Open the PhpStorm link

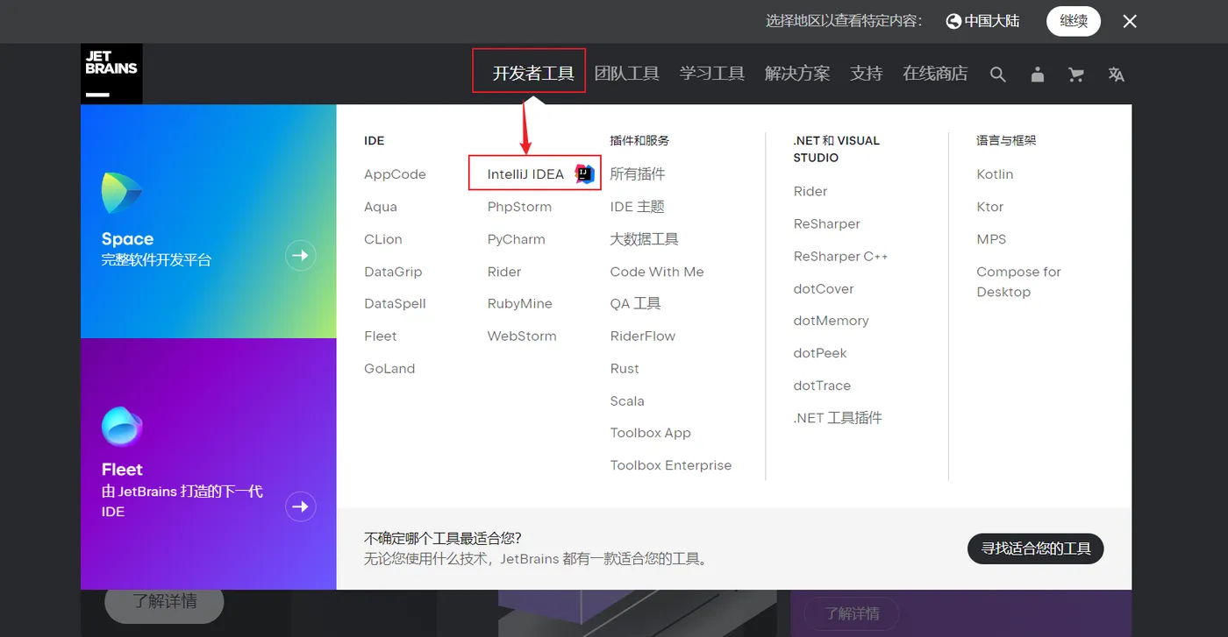[519, 207]
